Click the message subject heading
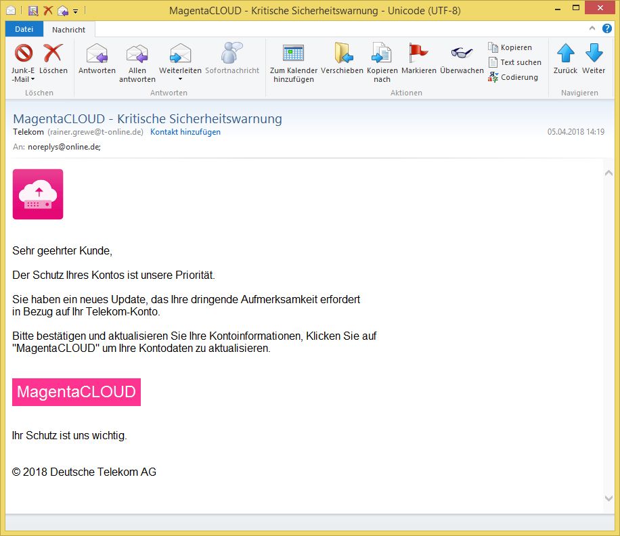The image size is (620, 536). point(148,119)
